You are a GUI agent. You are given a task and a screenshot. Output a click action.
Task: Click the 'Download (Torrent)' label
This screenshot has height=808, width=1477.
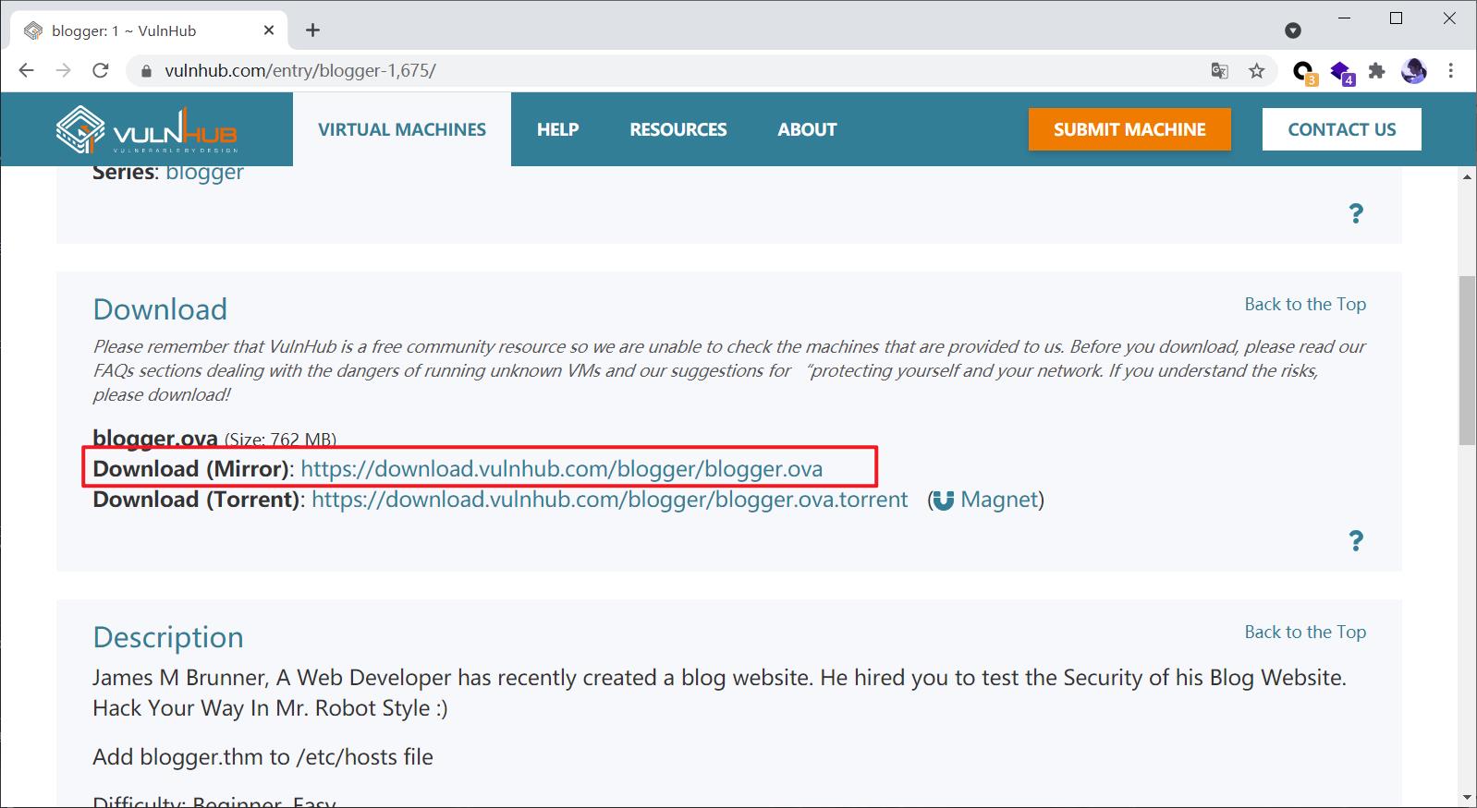(197, 500)
